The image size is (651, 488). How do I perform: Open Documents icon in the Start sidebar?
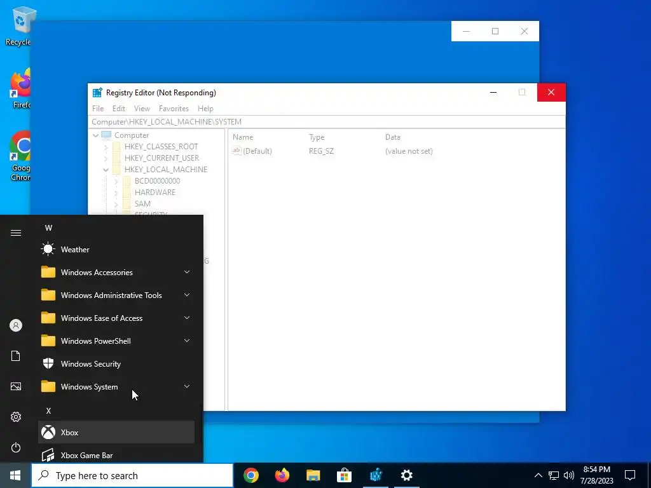16,356
